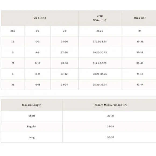Select the 31.25-32.25 drop waist cell

click(x=100, y=63)
